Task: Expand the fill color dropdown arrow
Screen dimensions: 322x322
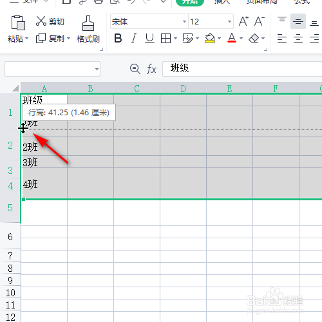Action: click(x=219, y=39)
